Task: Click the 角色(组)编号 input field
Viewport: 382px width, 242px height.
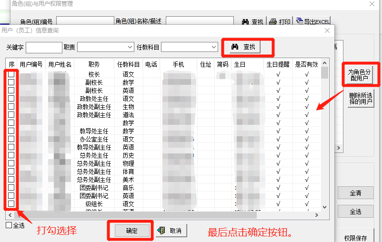Action: point(85,20)
